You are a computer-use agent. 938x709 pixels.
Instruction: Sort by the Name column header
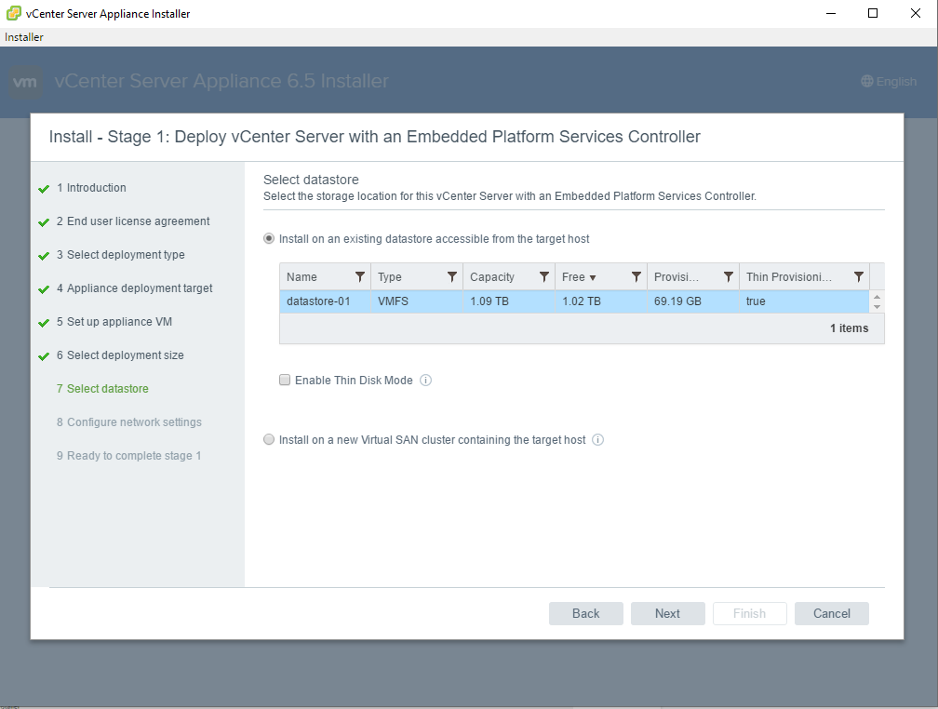301,277
